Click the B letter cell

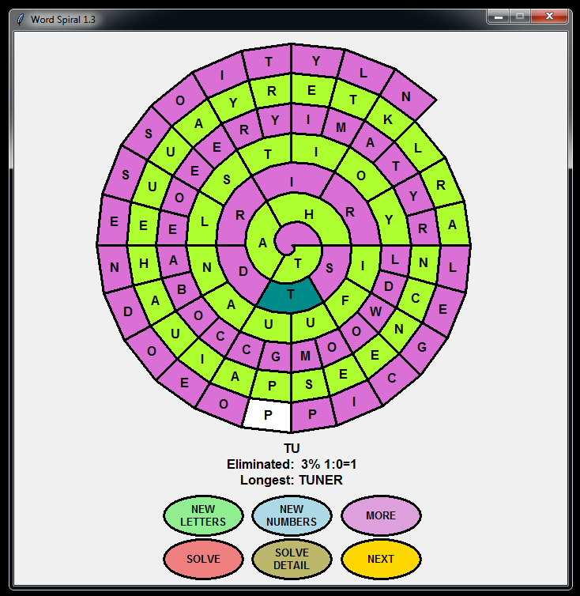pyautogui.click(x=180, y=289)
